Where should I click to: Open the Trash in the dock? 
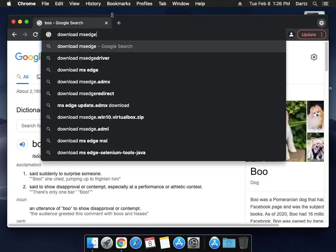coord(243,243)
